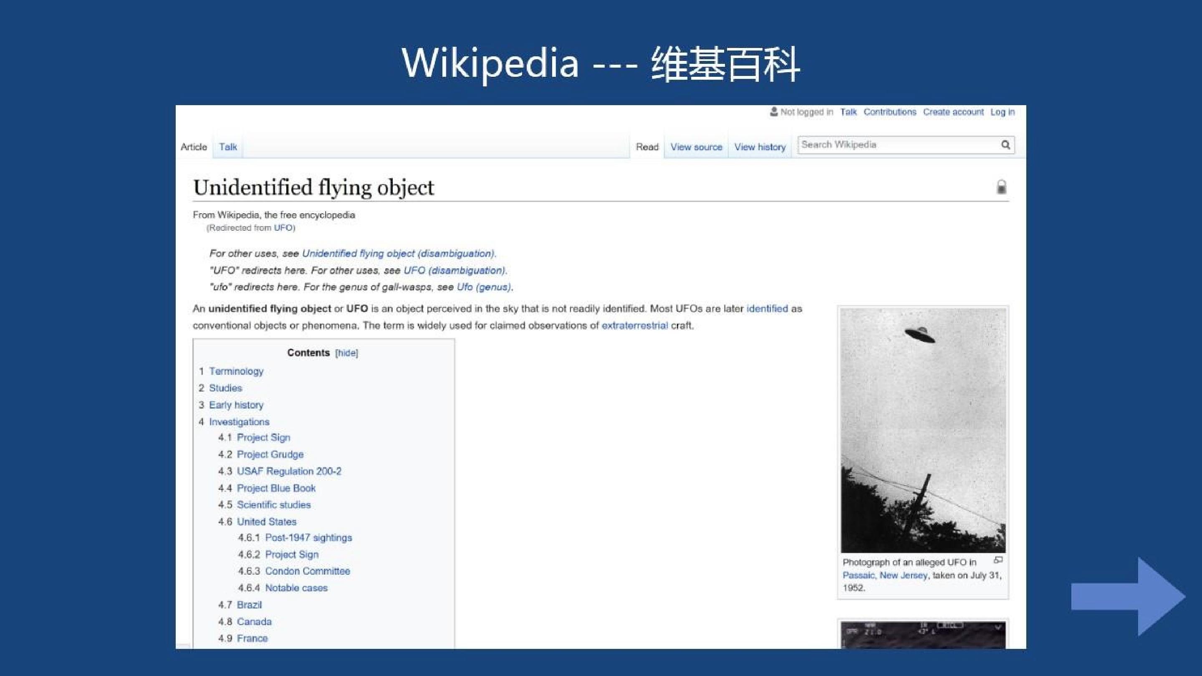Go to 4.4 Project Blue Book

point(276,488)
